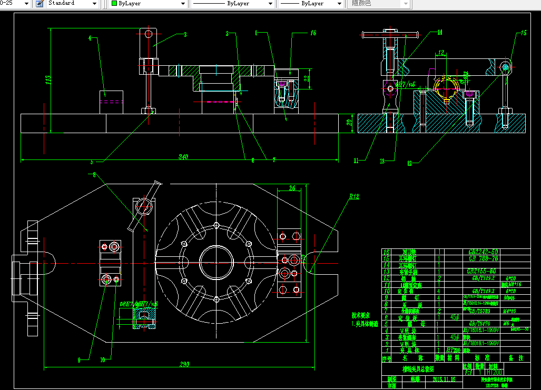Select the 113 height dimension text

click(x=48, y=80)
